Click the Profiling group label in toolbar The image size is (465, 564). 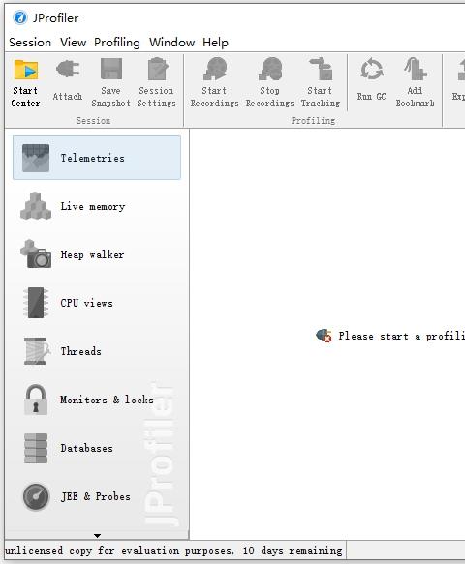click(x=313, y=121)
